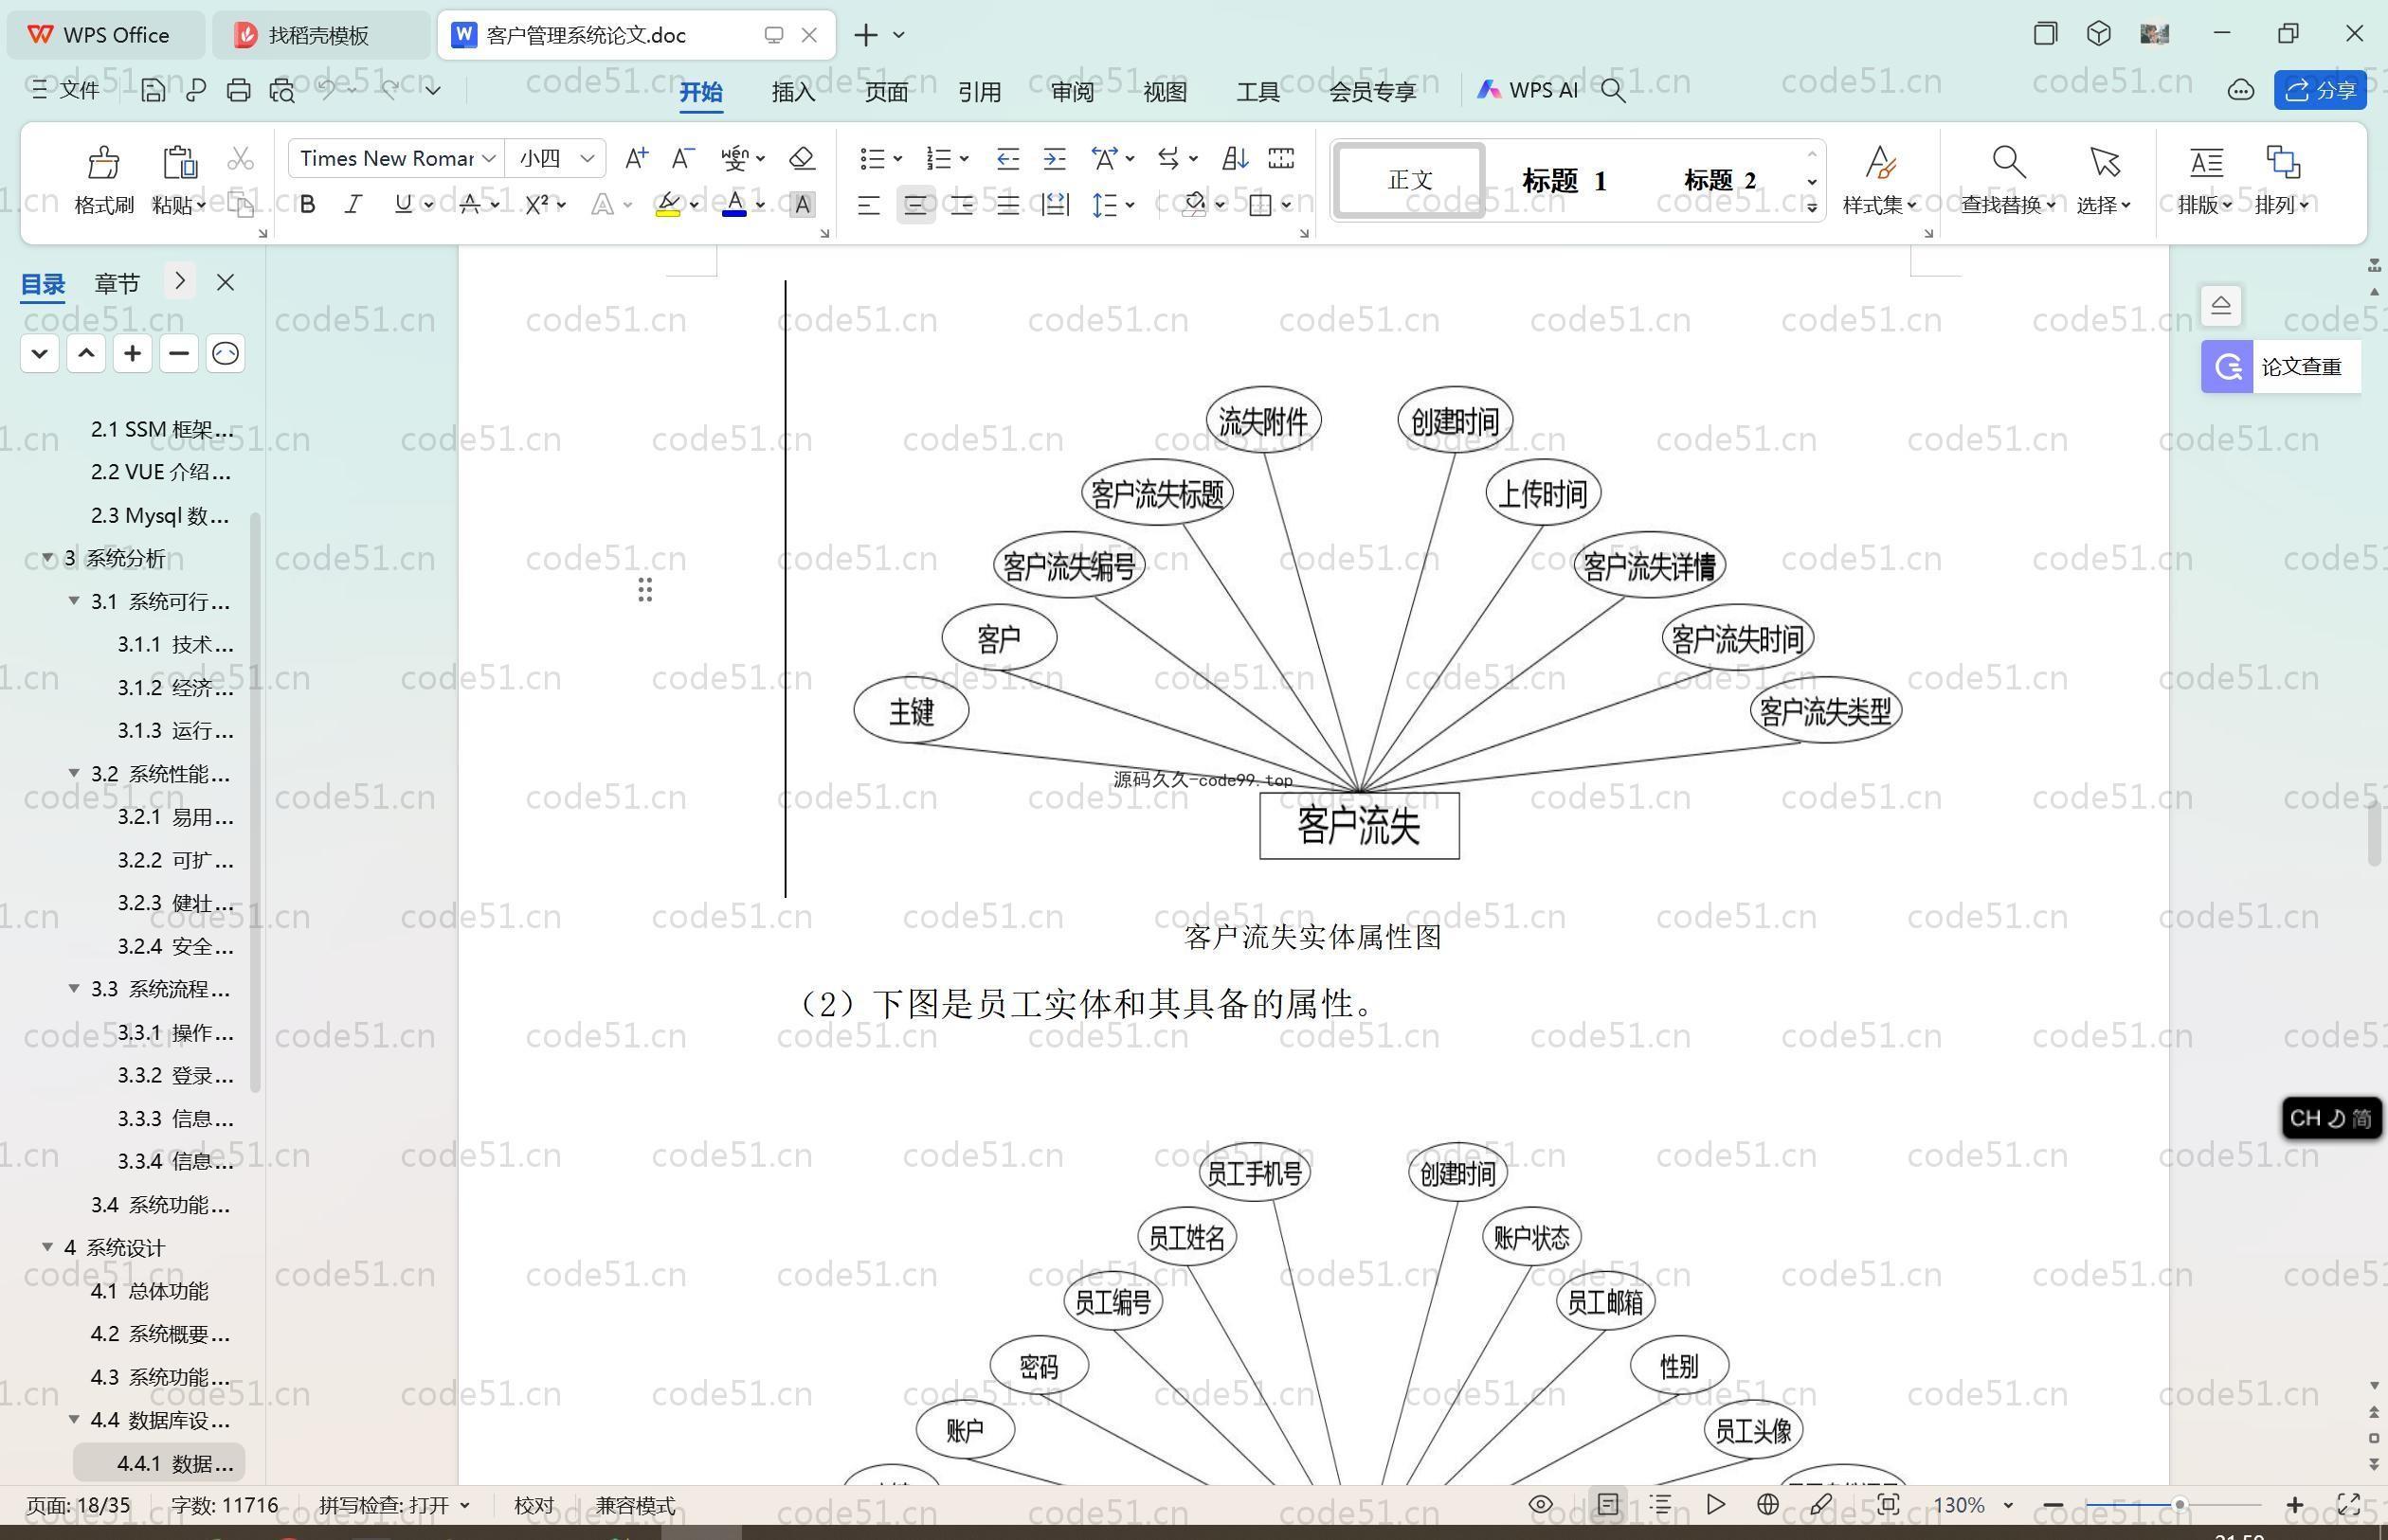Screen dimensions: 2388x1540
Task: Toggle center alignment
Action: coord(915,205)
